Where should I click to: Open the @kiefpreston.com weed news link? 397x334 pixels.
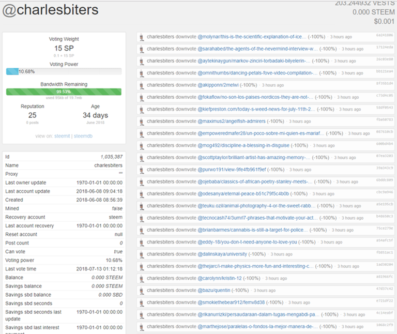coord(256,109)
